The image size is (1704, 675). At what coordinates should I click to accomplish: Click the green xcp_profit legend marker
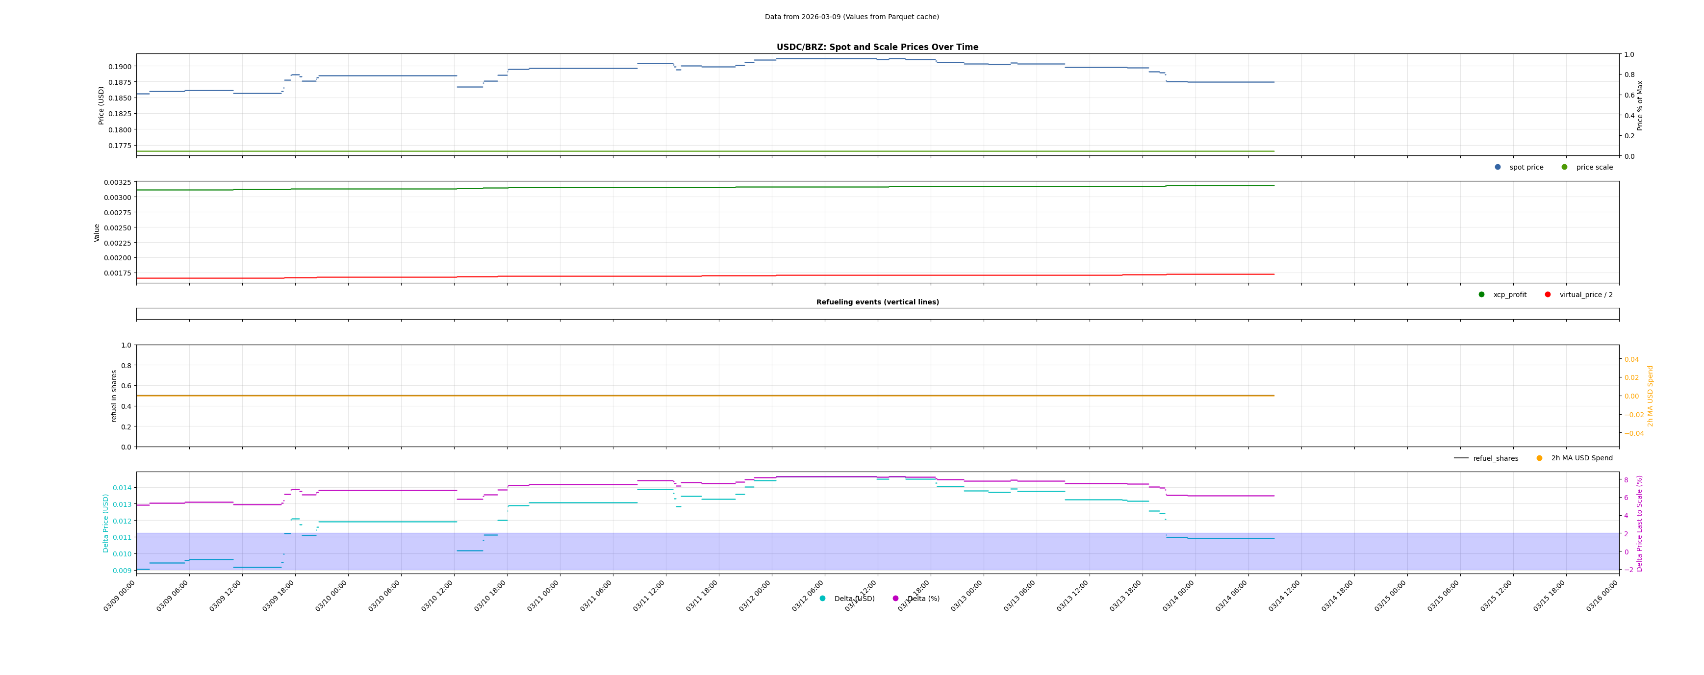click(x=1482, y=295)
